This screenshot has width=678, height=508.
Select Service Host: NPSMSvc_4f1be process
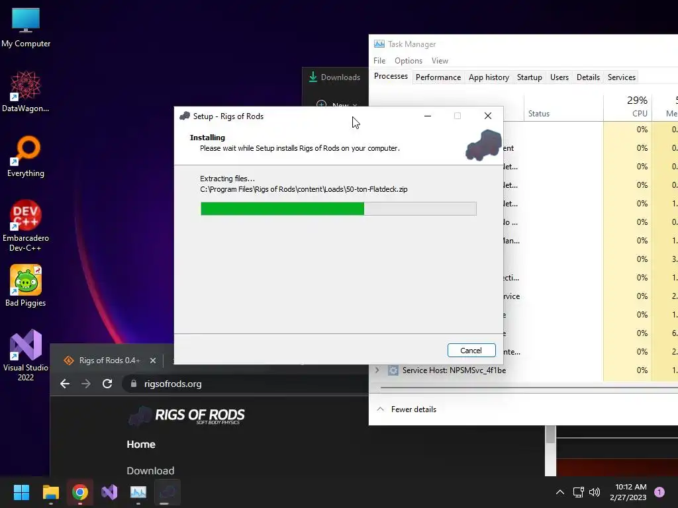(x=454, y=370)
